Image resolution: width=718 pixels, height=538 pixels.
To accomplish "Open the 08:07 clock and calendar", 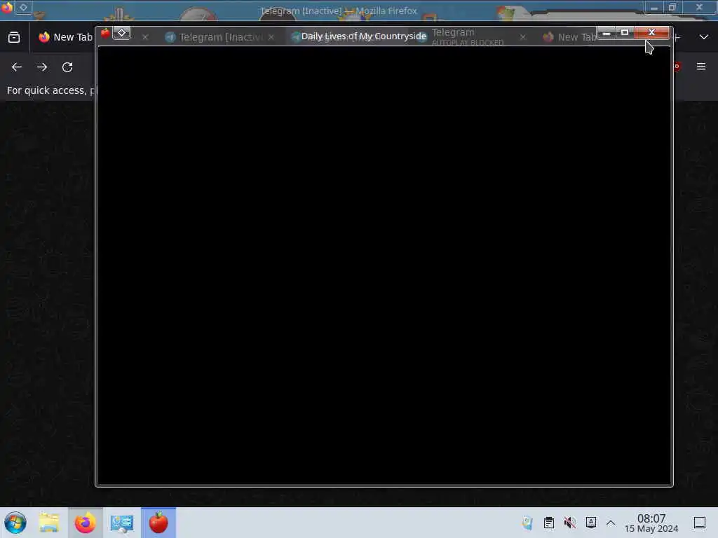I will (651, 523).
